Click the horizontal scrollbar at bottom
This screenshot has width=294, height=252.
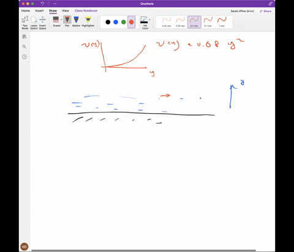(143, 250)
